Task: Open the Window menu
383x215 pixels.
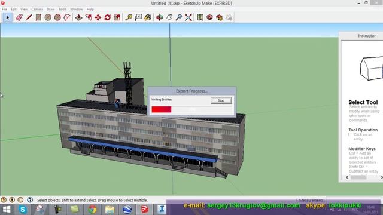Action: click(77, 9)
